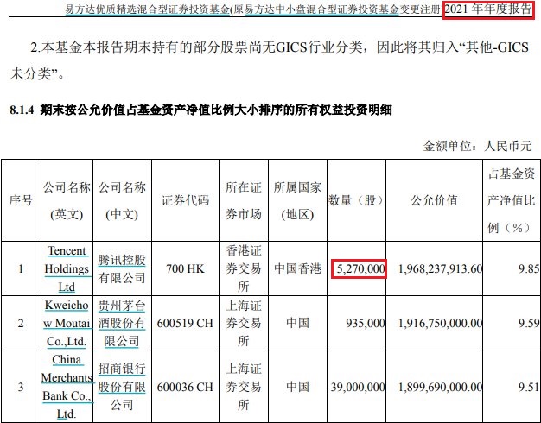Click the China Merchants Bank Co., Ltd. link
The width and height of the screenshot is (541, 423).
tap(67, 387)
